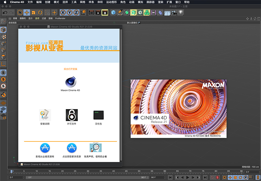
Task: Open the 帮助 (Help) menu
Action: [x=187, y=2]
